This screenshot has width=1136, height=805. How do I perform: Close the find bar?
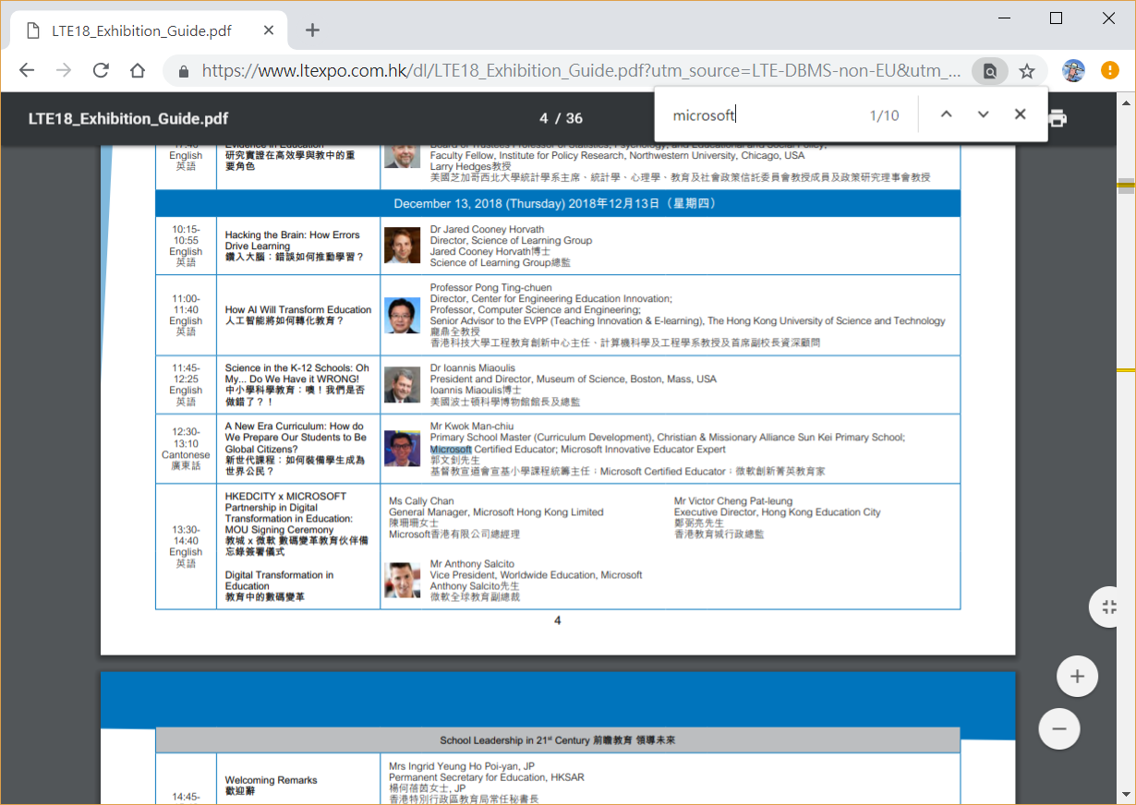[x=1020, y=114]
